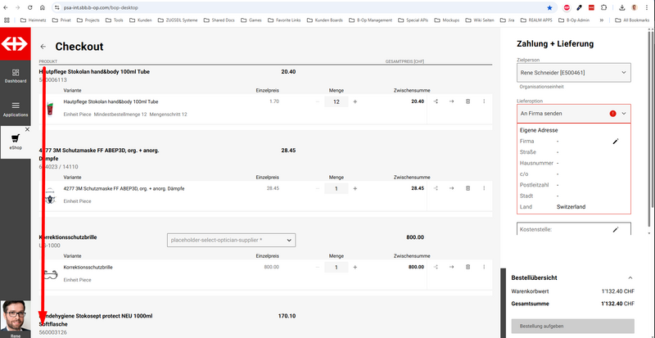The width and height of the screenshot is (655, 338).
Task: Increase quantity of Hautpflege Stokolan with plus
Action: point(355,101)
